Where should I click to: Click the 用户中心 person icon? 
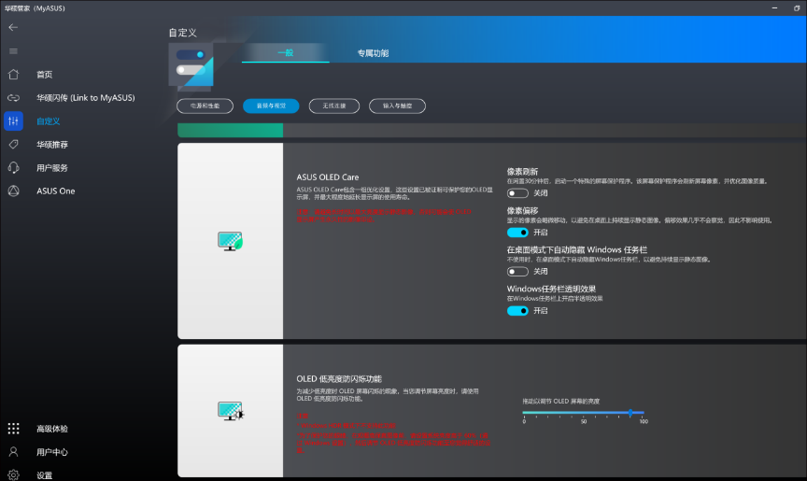click(x=13, y=452)
